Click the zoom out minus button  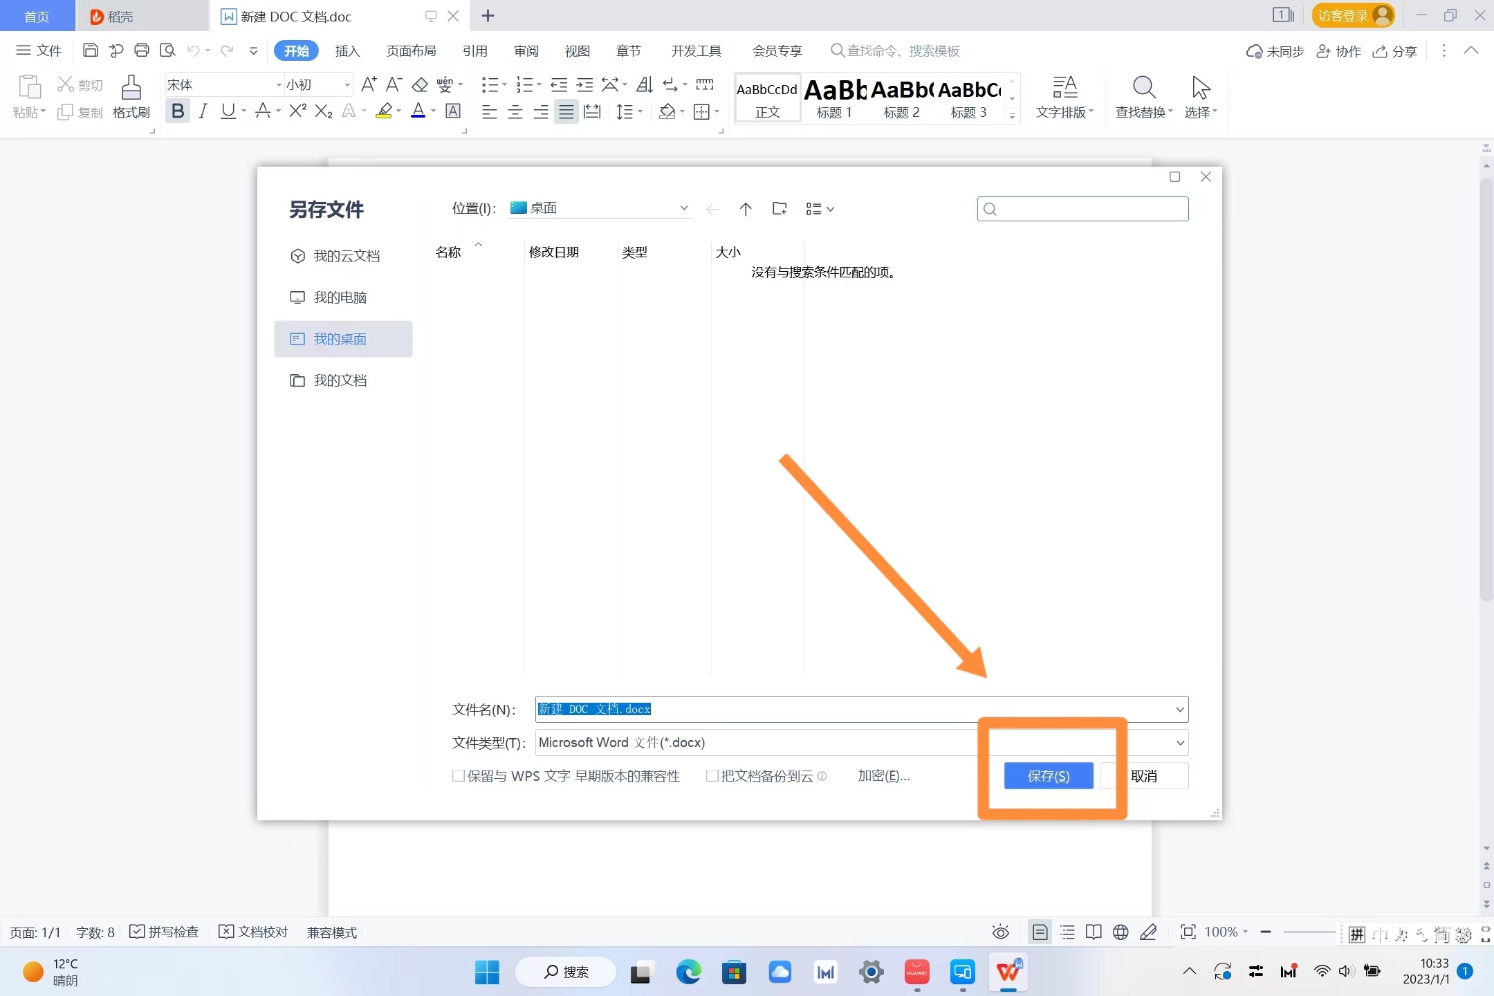tap(1266, 932)
